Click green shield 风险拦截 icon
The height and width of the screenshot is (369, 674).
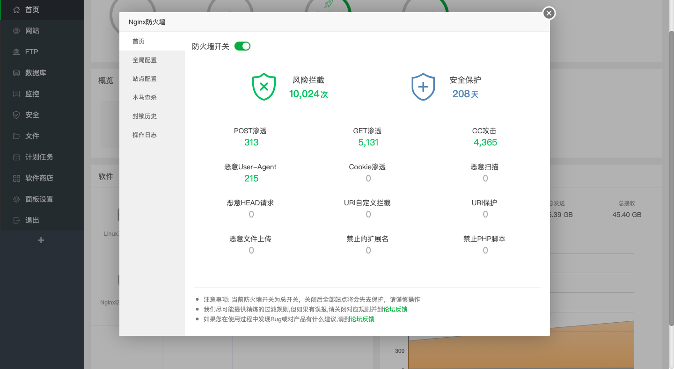(264, 87)
